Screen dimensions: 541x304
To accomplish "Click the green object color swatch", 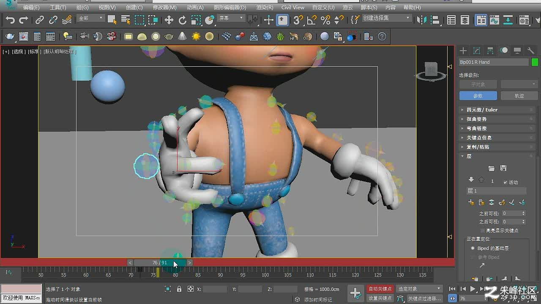I will (x=535, y=62).
